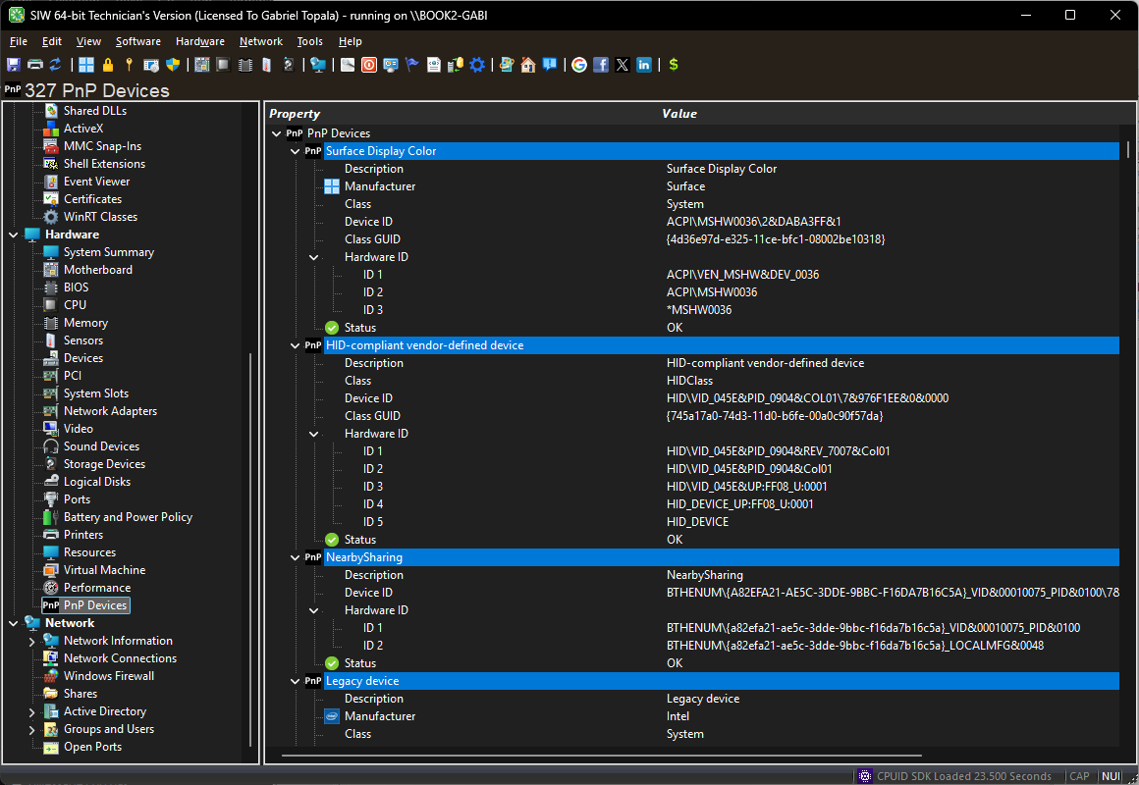Expand Network Information in the sidebar tree
This screenshot has height=785, width=1139.
(32, 641)
